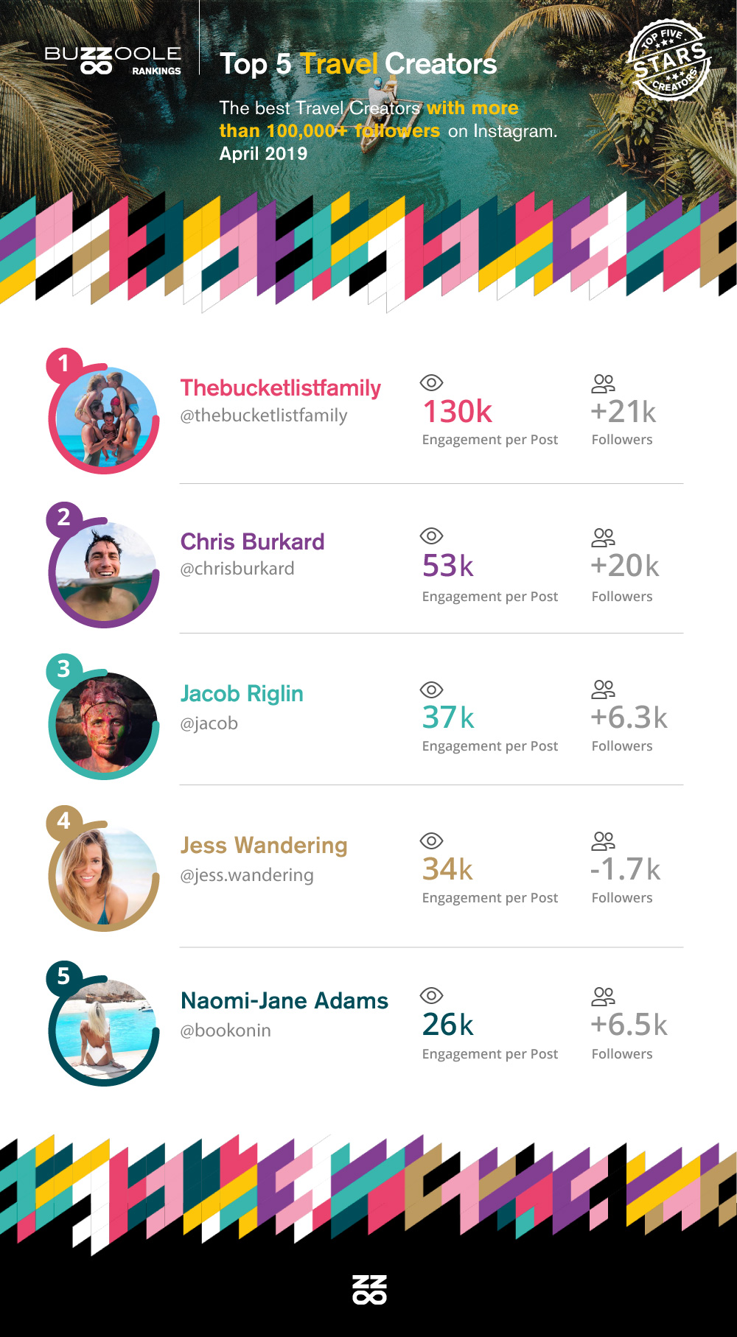Click the @bookonin handle
Screen dimensions: 737x1337
pos(226,1031)
